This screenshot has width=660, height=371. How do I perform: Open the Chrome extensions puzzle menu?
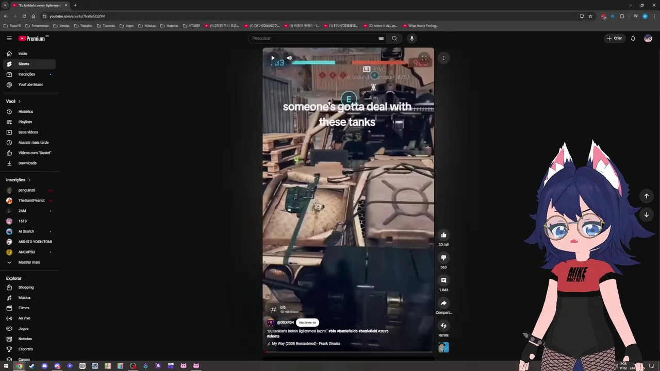622,16
